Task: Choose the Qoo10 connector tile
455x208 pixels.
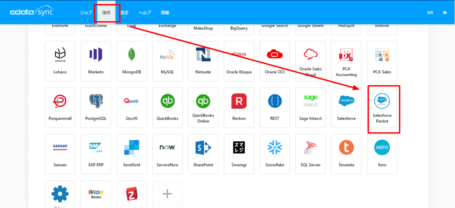Action: click(x=132, y=108)
